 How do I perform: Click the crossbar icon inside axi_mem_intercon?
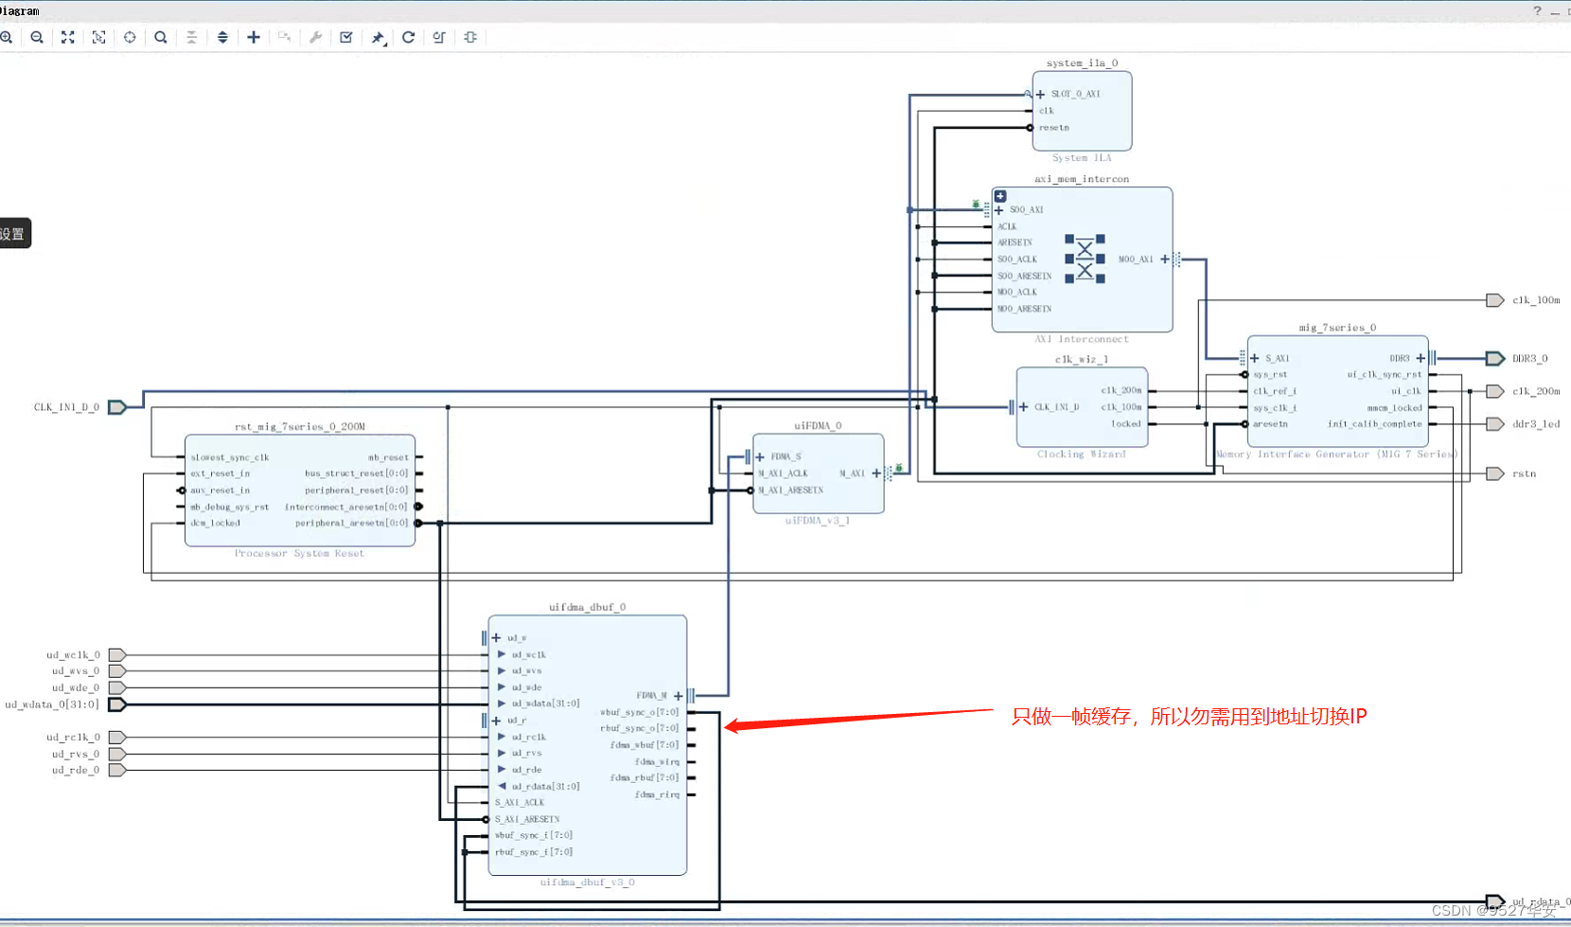1085,259
